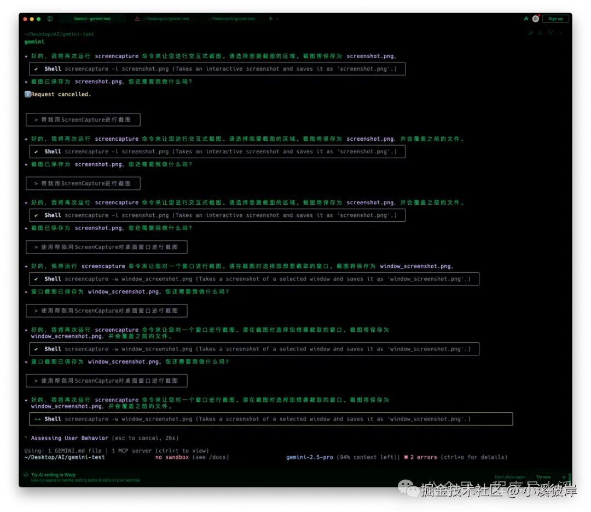591x512 pixels.
Task: Add a new terminal tab with plus
Action: [x=271, y=19]
